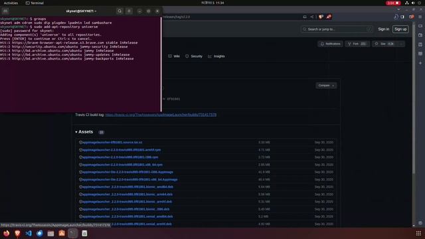Open the text editor dock icon
The image size is (425, 239).
(84, 233)
